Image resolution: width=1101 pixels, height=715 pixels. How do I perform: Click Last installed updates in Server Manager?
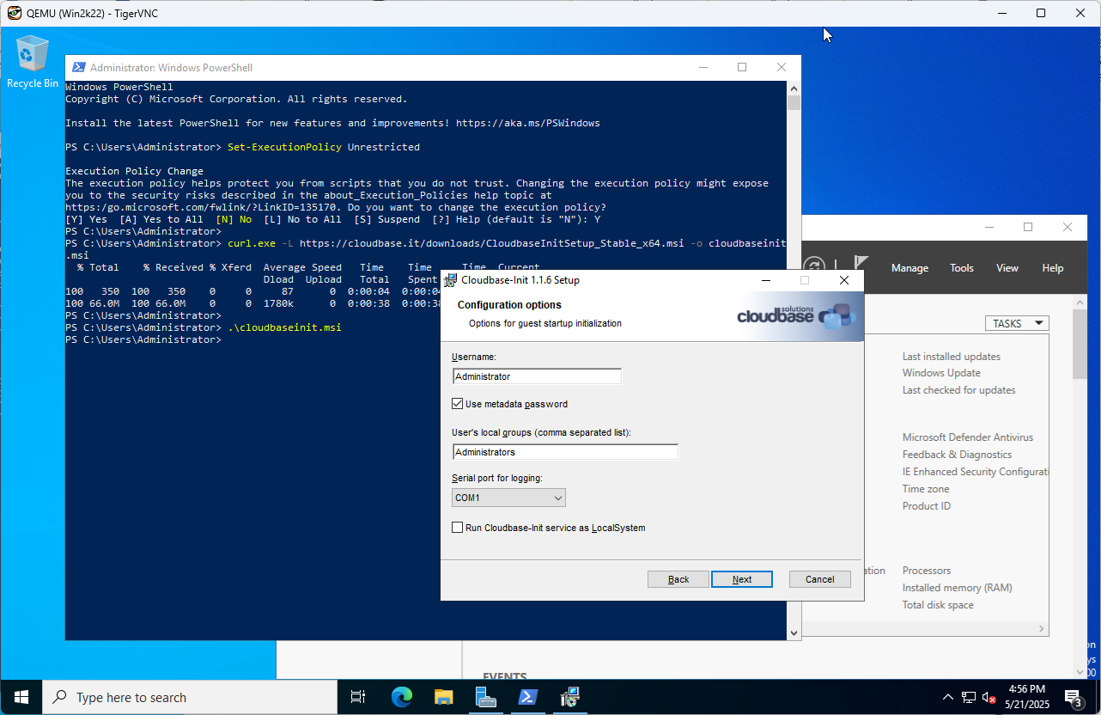[x=952, y=357]
